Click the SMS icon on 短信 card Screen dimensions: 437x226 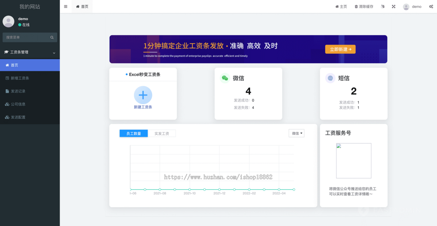click(330, 78)
